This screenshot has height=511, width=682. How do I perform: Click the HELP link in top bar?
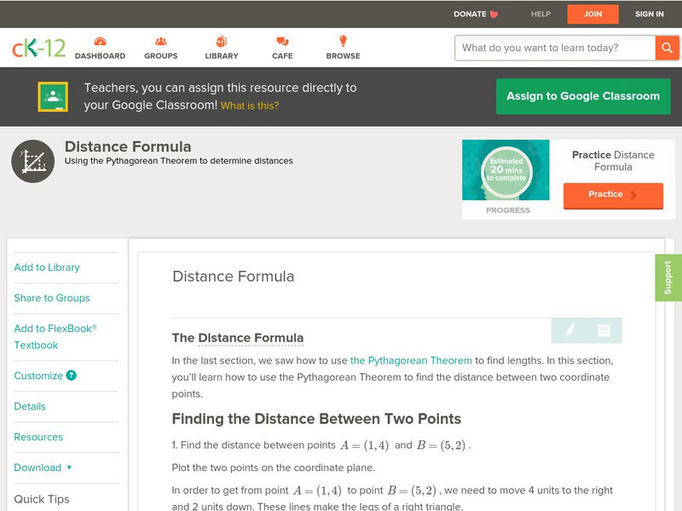click(x=540, y=14)
